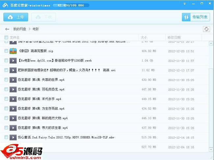Click size value 527.70 MB in last row
This screenshot has width=214, height=160.
[149, 147]
